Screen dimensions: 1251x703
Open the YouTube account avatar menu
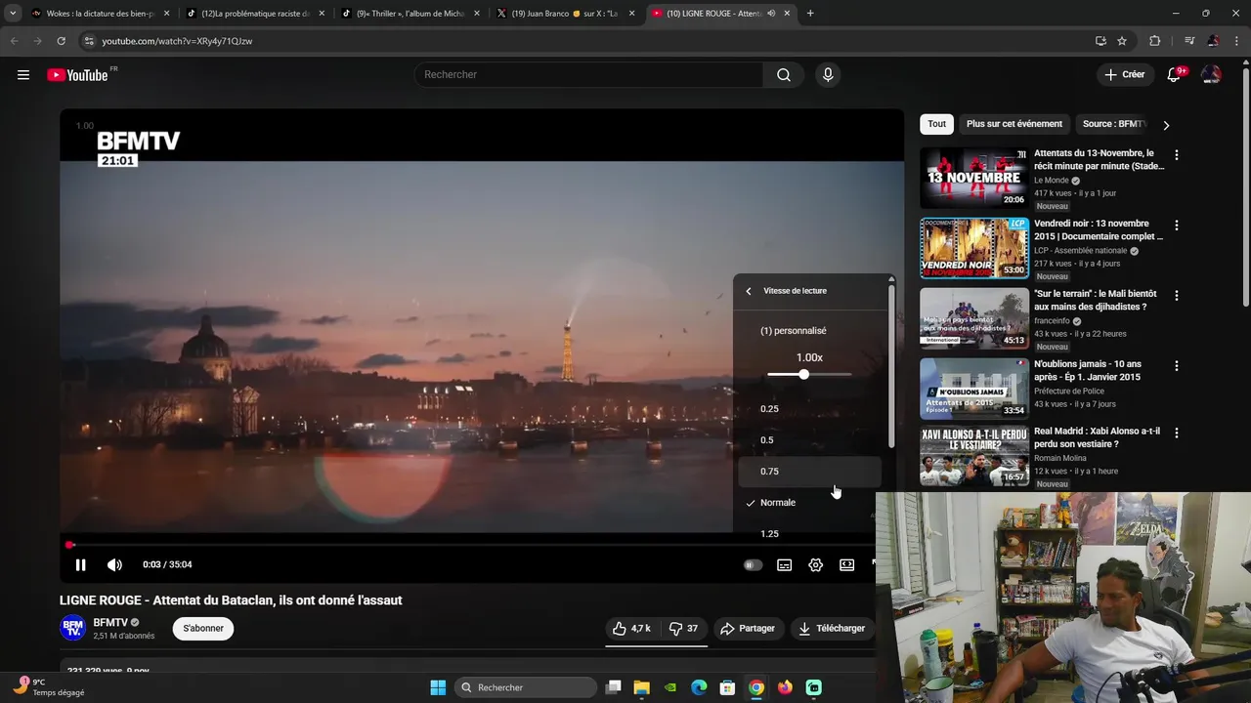point(1211,75)
